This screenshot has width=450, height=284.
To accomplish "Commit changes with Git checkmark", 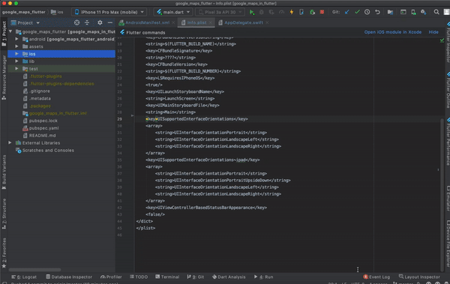I will click(357, 12).
